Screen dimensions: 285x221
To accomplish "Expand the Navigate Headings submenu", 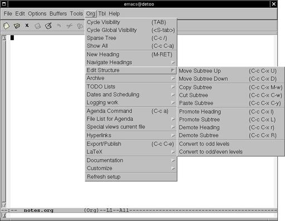I will click(x=131, y=62).
